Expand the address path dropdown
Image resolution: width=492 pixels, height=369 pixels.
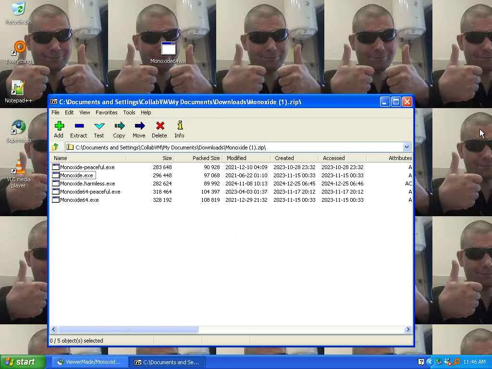click(x=406, y=147)
